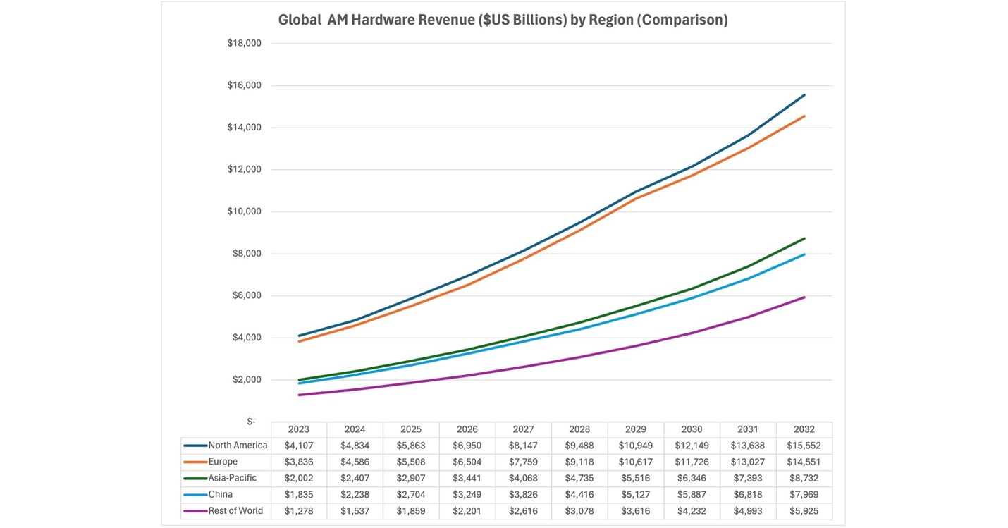
Task: Click the 2024 column header
Action: pos(355,429)
